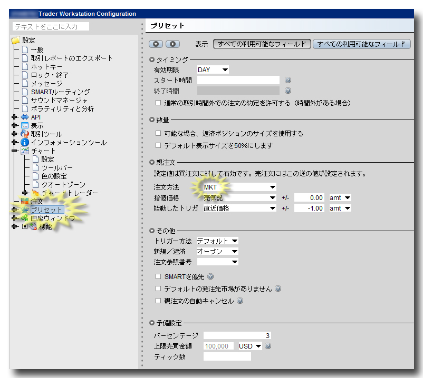Check デフォルト表示サイズを50%にします
The width and height of the screenshot is (423, 378).
[158, 145]
